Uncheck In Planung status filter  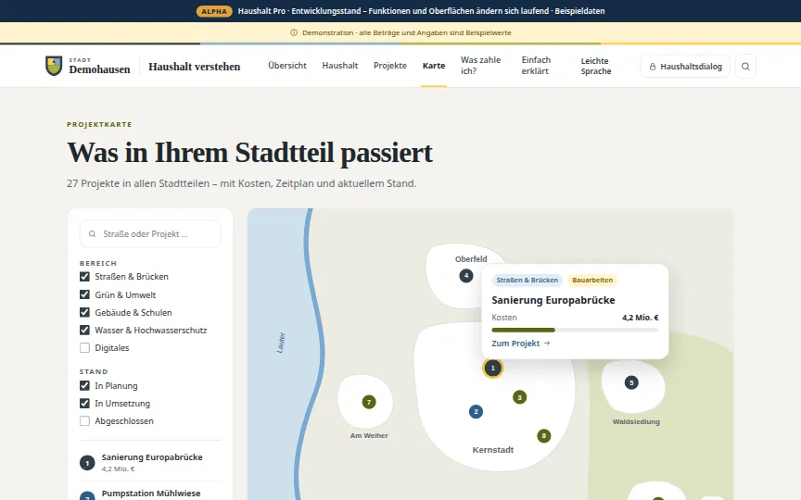[x=84, y=386]
